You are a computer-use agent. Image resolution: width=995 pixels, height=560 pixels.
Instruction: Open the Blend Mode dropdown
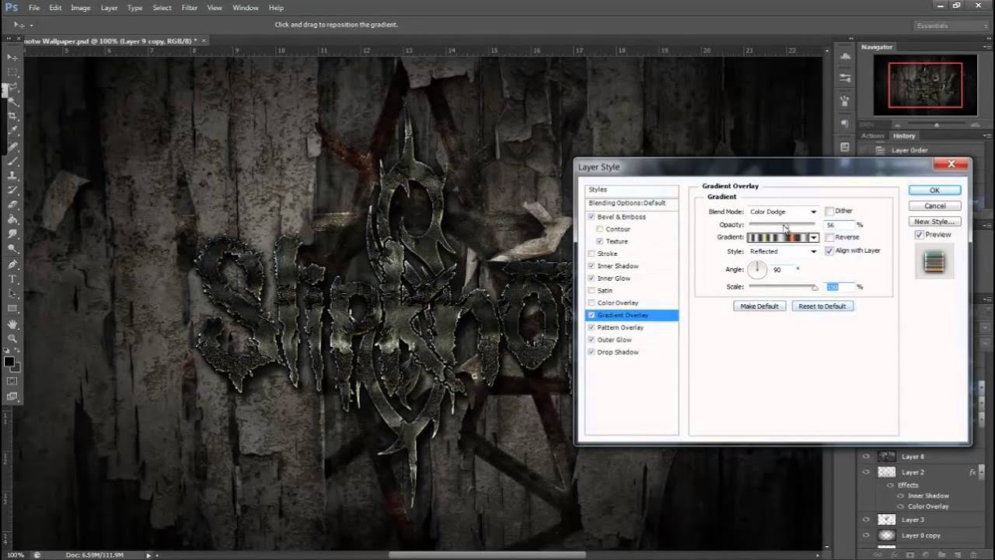coord(783,212)
